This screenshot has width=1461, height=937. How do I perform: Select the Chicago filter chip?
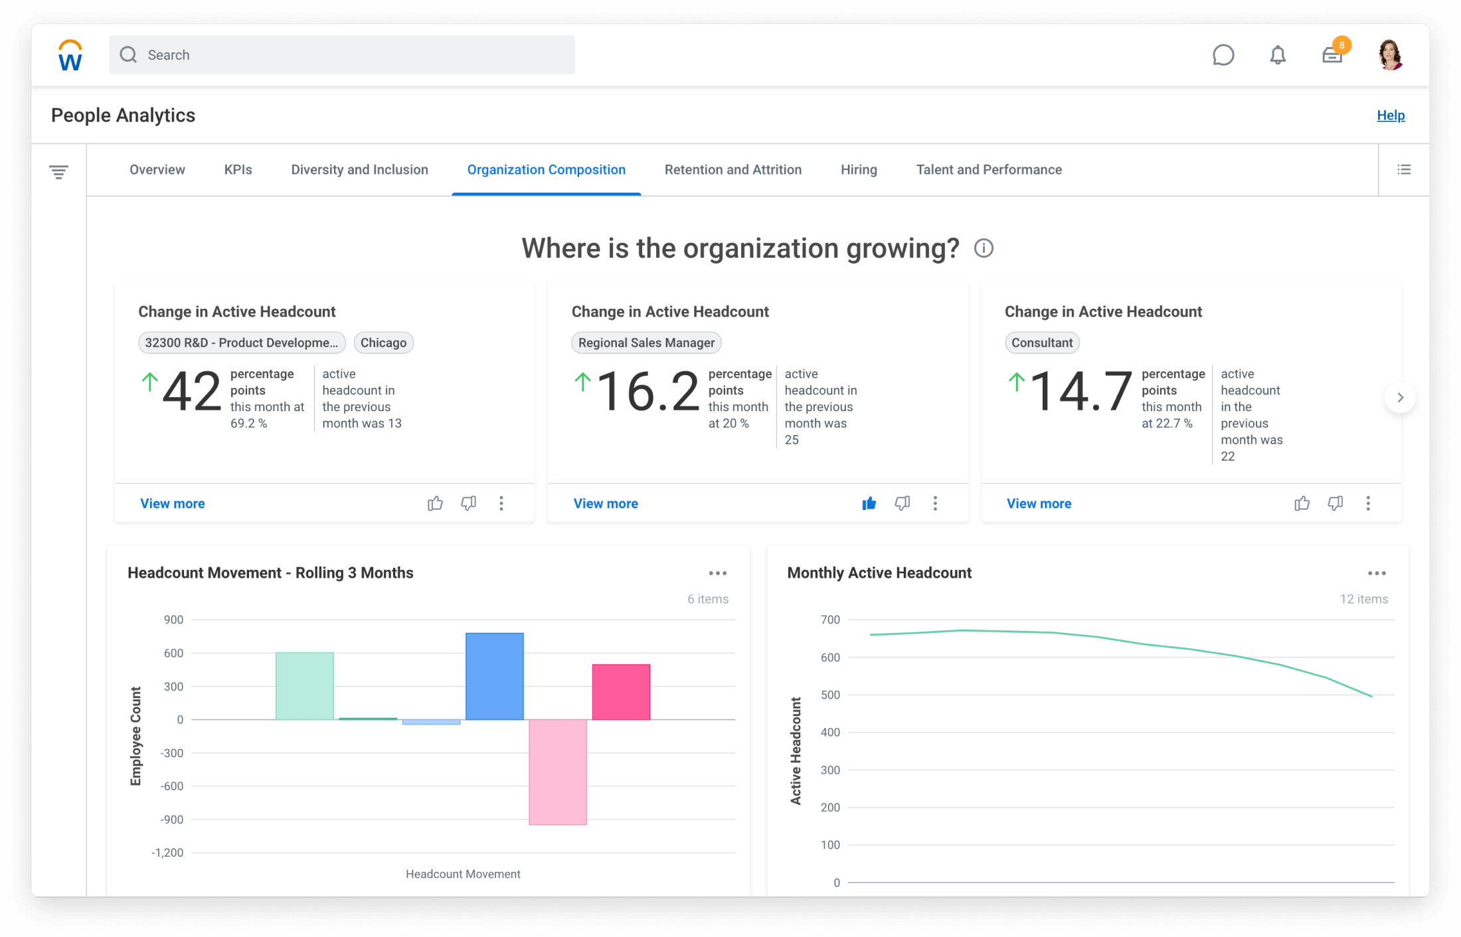point(383,343)
